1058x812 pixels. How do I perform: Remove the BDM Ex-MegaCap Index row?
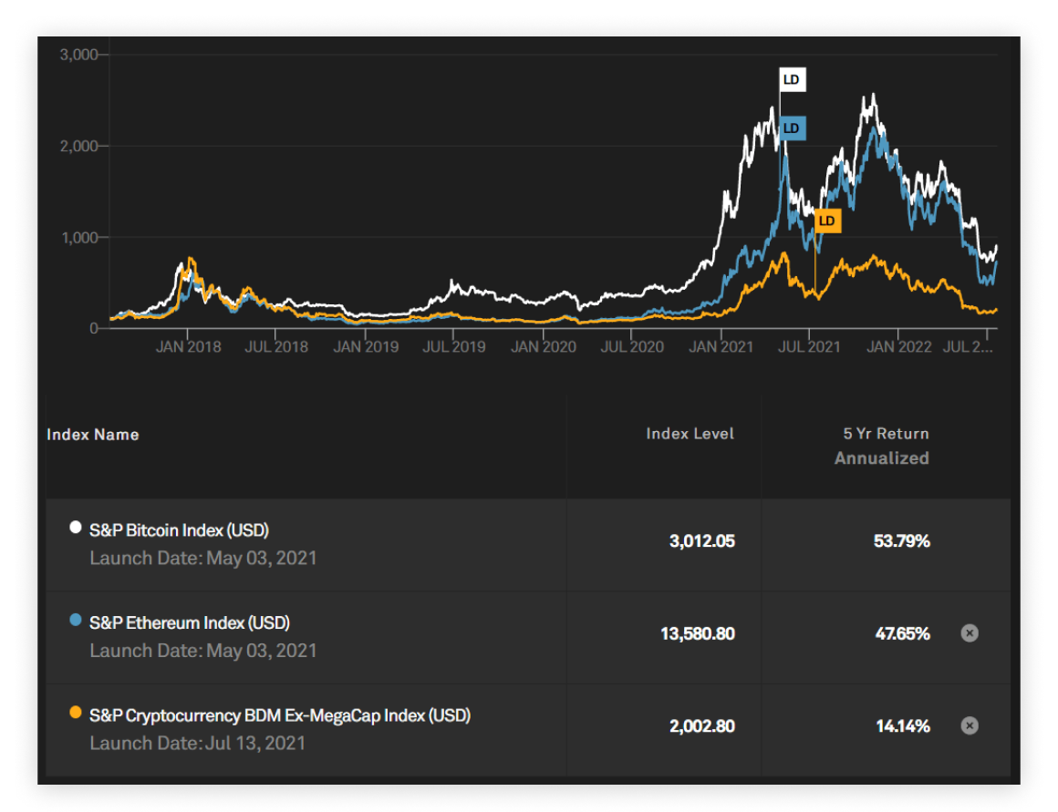point(970,725)
